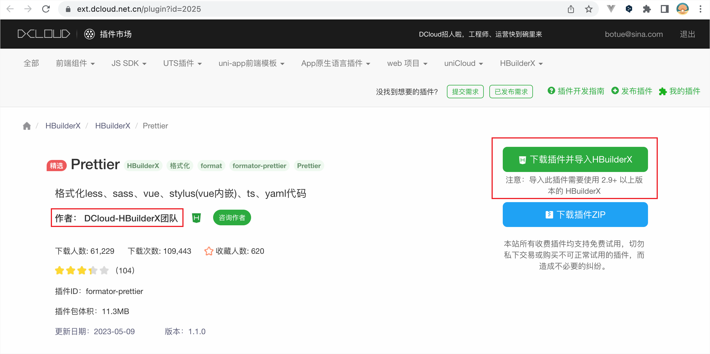Screen dimensions: 710x354
Task: Reload the page
Action: [x=46, y=9]
